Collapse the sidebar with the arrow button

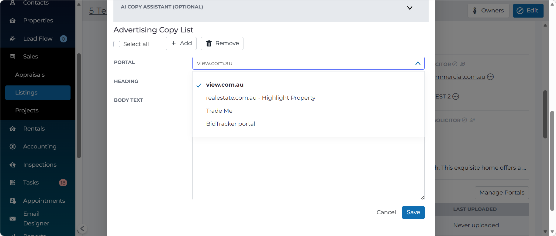click(82, 228)
